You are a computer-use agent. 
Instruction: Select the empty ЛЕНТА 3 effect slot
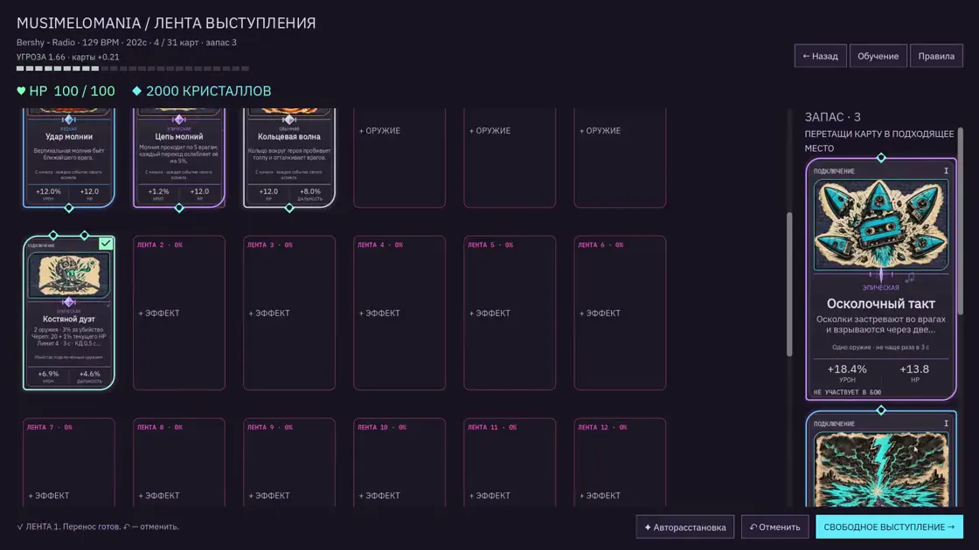[289, 313]
